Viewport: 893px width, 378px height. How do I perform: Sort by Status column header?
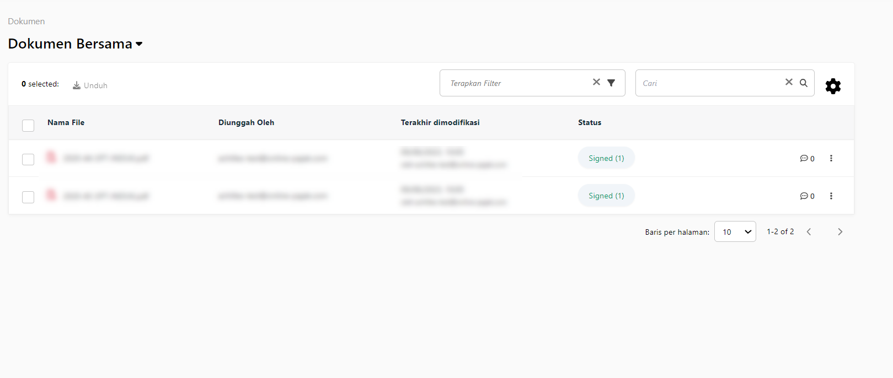tap(590, 123)
